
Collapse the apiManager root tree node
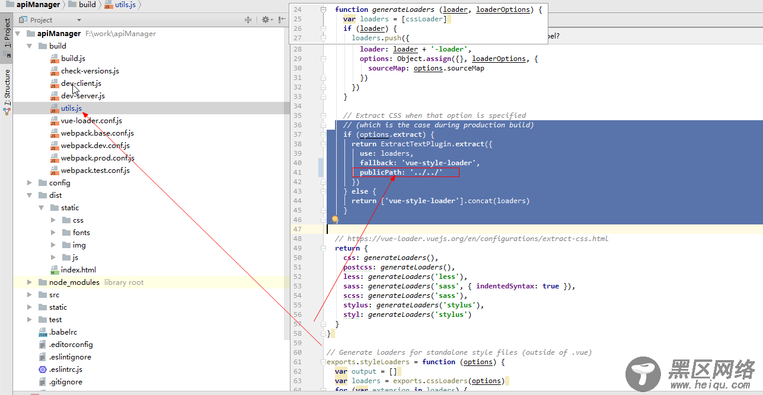(x=17, y=34)
